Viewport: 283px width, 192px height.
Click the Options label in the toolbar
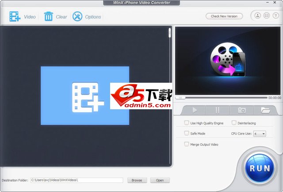click(x=93, y=17)
